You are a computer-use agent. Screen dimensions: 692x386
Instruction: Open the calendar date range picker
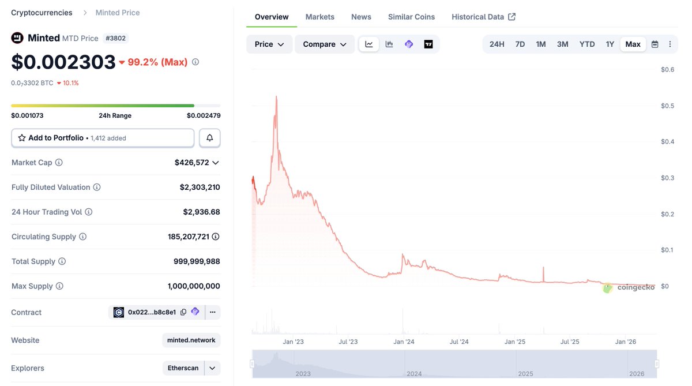coord(655,44)
